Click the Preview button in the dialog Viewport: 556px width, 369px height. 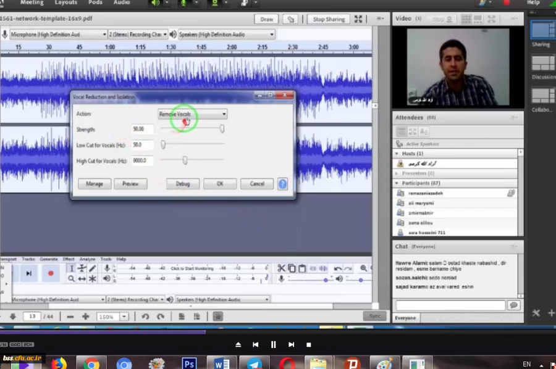click(x=130, y=183)
